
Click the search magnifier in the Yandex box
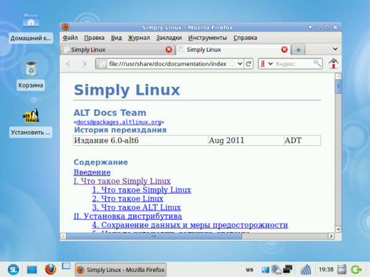317,63
